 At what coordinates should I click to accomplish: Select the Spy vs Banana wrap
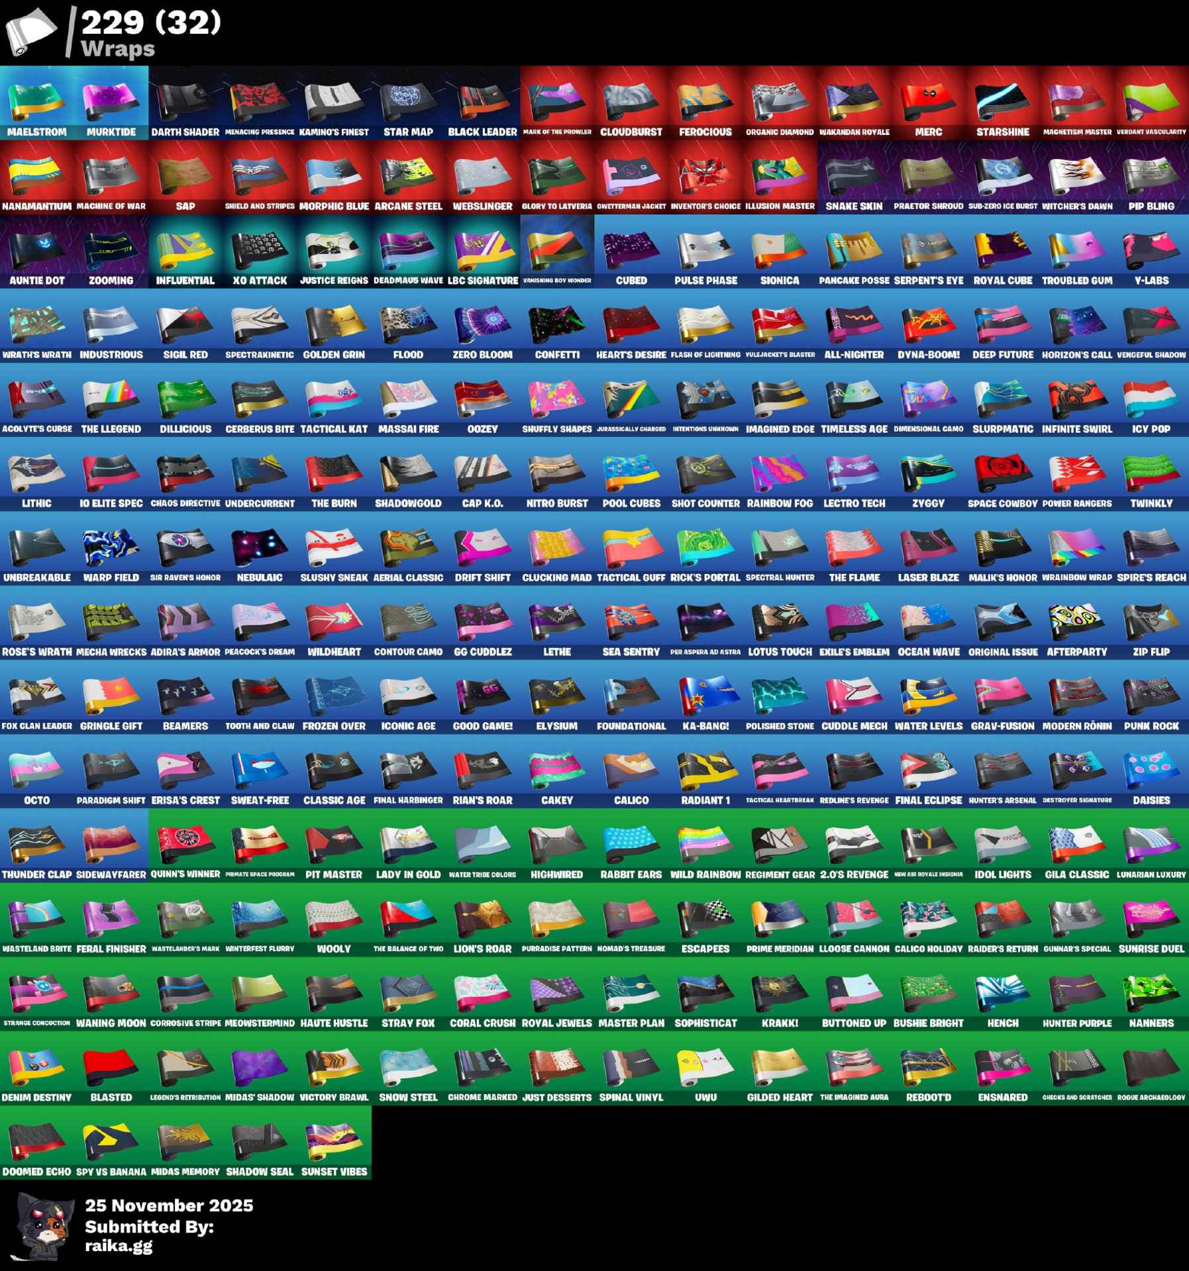(111, 1143)
